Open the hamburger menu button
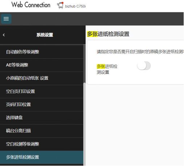This screenshot has width=184, height=166. (6, 19)
